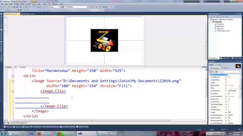Screen dimensions: 243x136
Task: Open the platform combo box in toolbar
Action: coord(76,7)
